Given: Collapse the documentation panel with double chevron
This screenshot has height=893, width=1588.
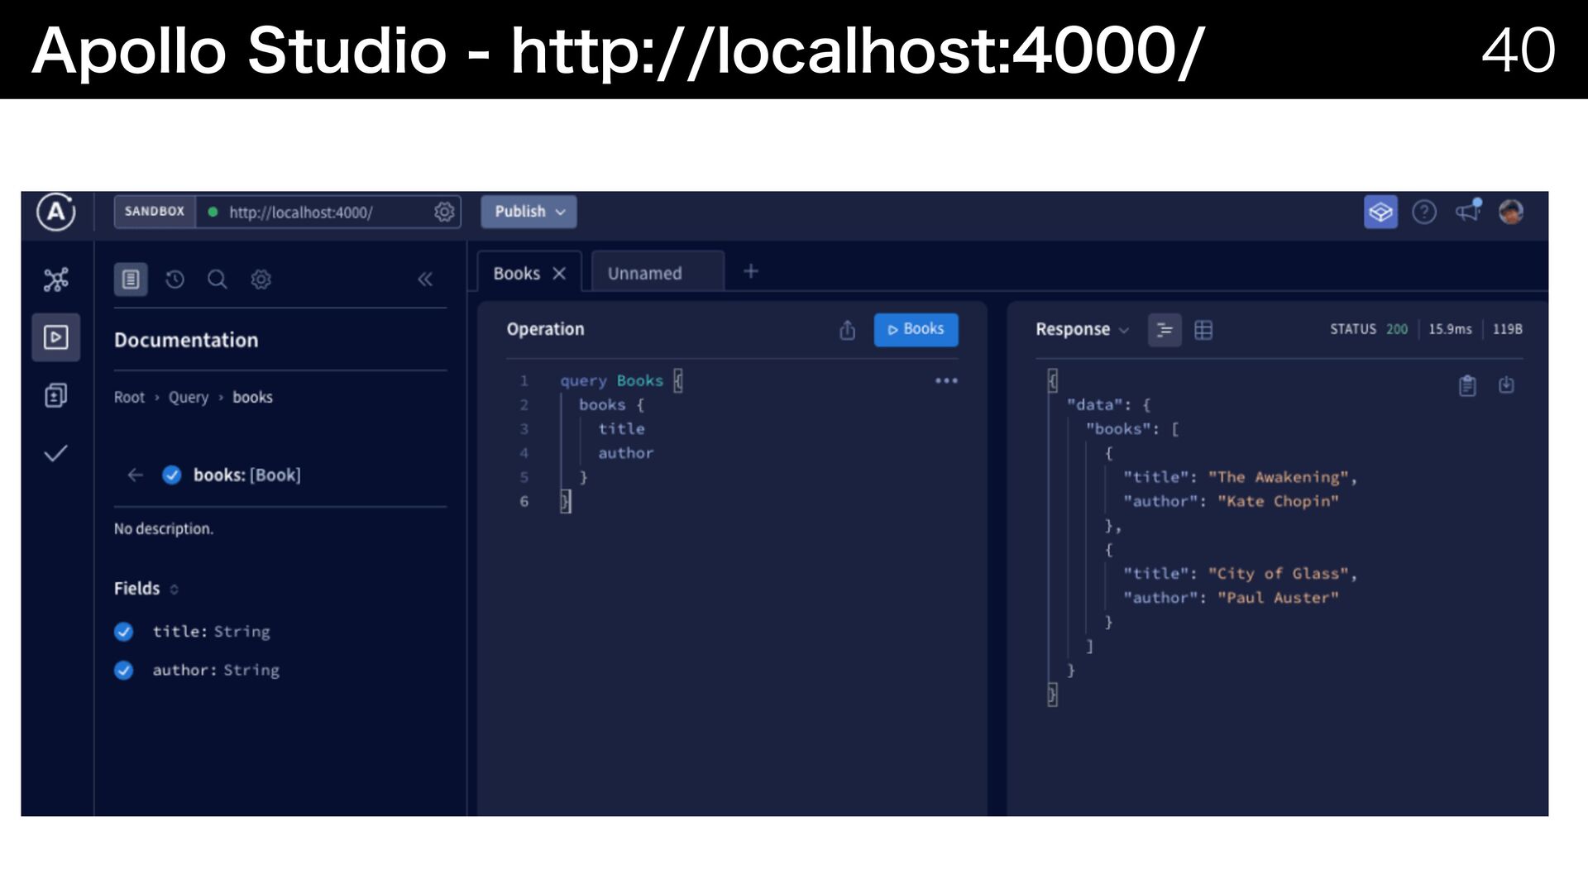Looking at the screenshot, I should pos(425,279).
